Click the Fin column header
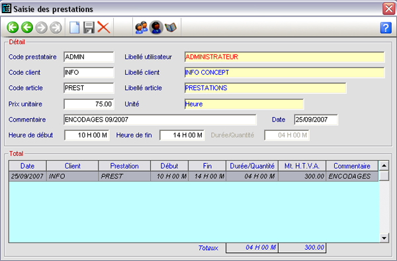This screenshot has width=397, height=261. pyautogui.click(x=207, y=166)
